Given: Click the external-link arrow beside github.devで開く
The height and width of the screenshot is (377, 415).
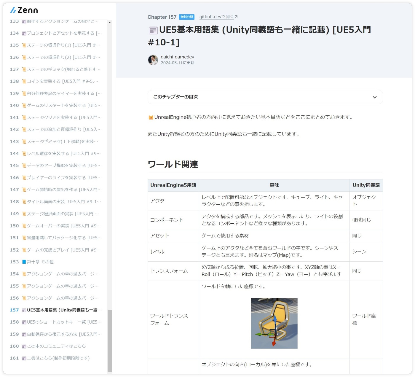Looking at the screenshot, I should tap(236, 17).
